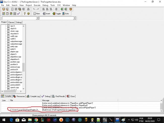Select playerbox.h in project tree
Viewport: 164px width, 123px height.
coord(15,59)
